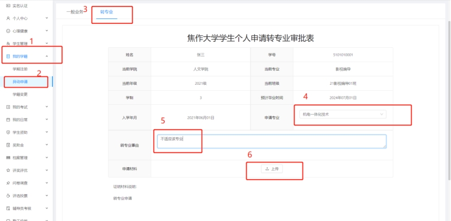Click the 我的日常 calendar icon
Screen dimensions: 451x221
click(x=8, y=119)
